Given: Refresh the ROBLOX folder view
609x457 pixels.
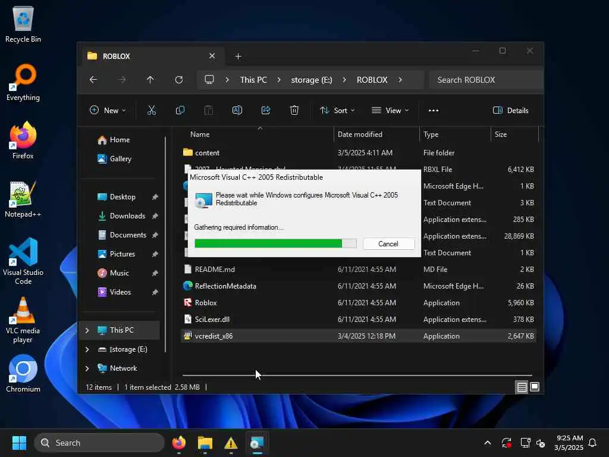Looking at the screenshot, I should [179, 80].
